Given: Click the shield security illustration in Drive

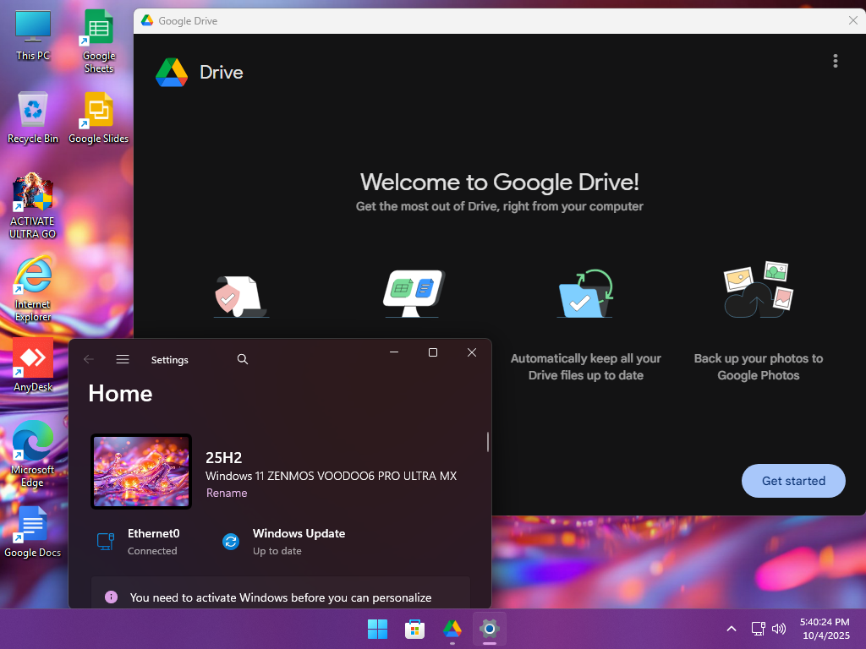Looking at the screenshot, I should click(x=241, y=297).
